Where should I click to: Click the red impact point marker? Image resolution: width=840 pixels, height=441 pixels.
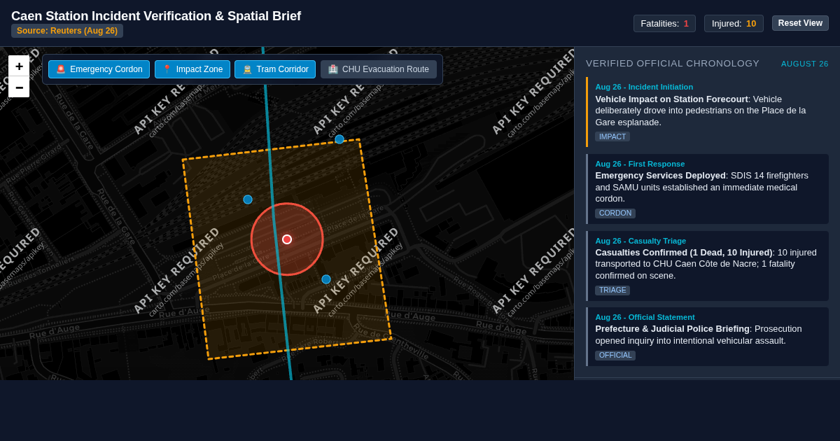click(x=287, y=239)
